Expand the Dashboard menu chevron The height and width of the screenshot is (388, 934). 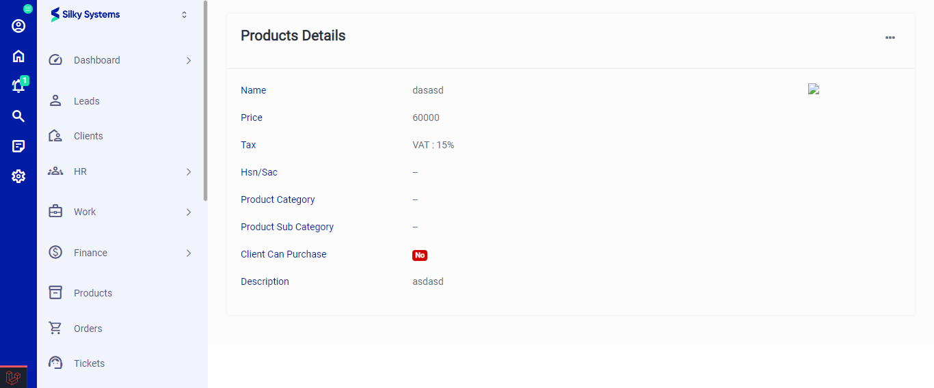pyautogui.click(x=189, y=61)
